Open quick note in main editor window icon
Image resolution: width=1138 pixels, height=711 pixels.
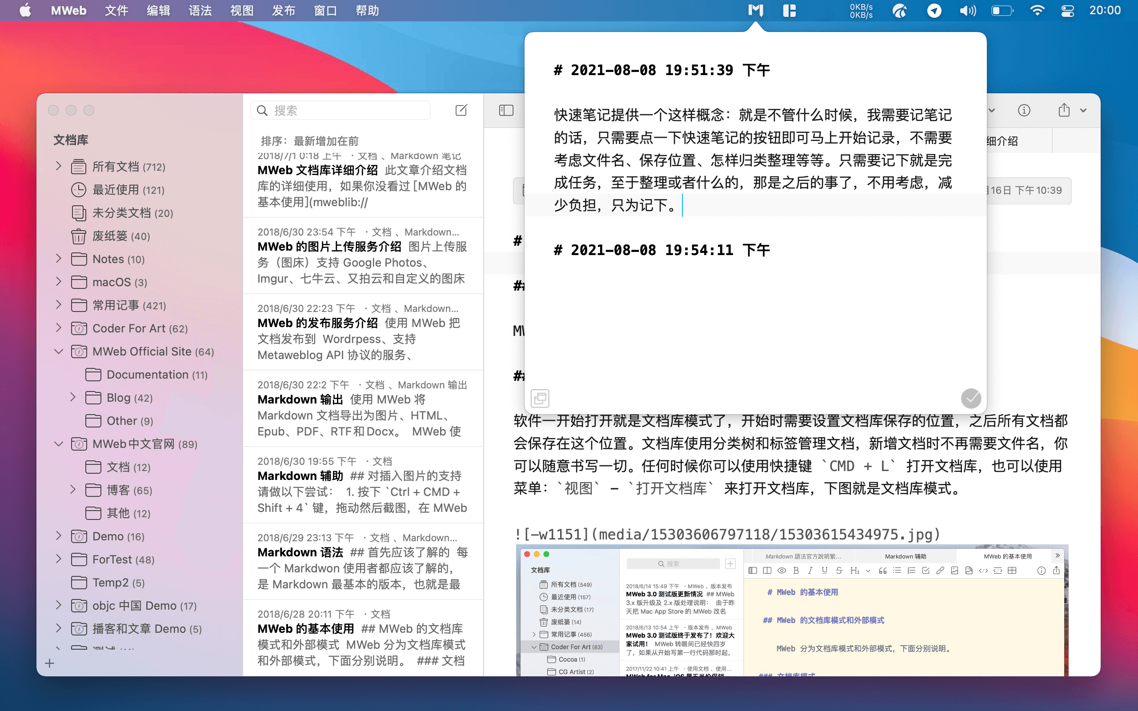coord(540,398)
